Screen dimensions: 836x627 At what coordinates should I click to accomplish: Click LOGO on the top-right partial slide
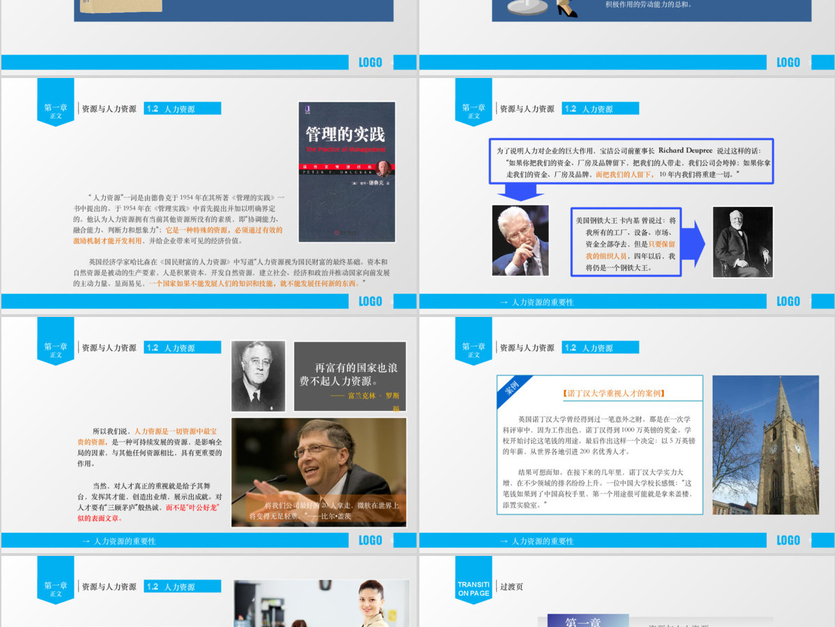click(x=788, y=62)
